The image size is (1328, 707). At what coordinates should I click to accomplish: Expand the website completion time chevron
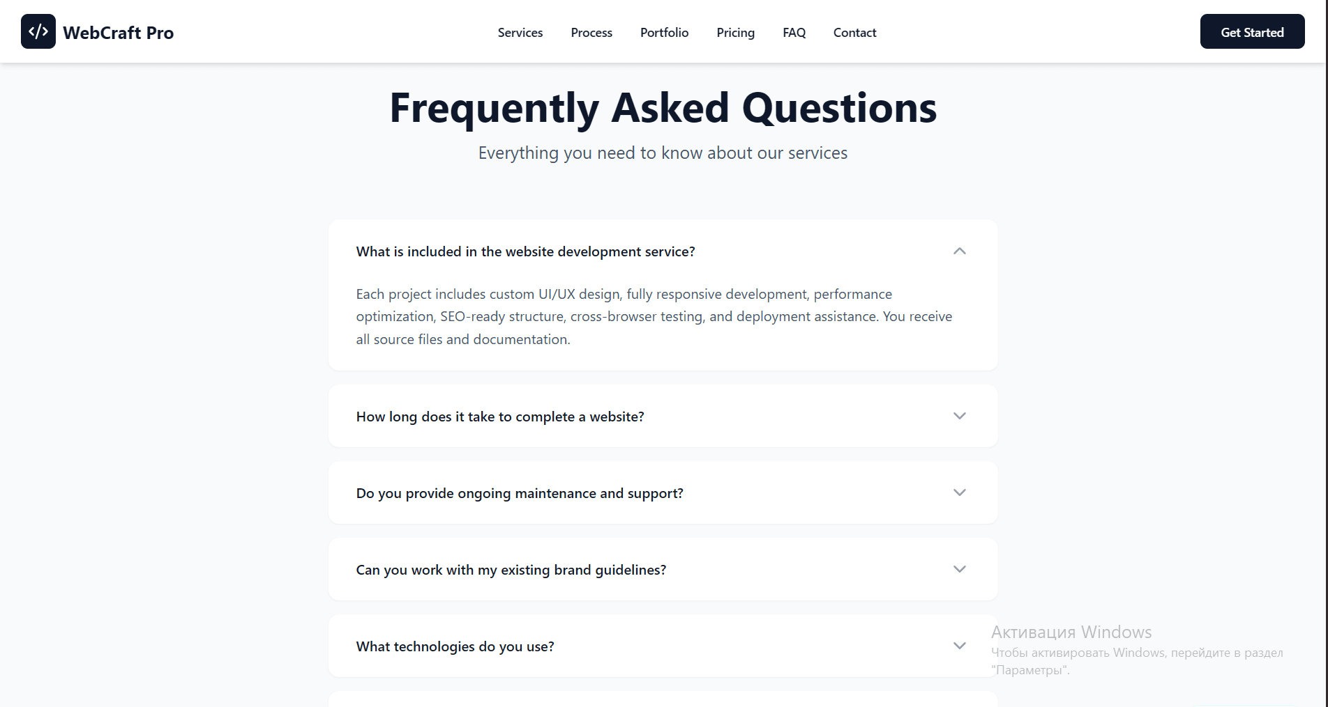(x=959, y=416)
